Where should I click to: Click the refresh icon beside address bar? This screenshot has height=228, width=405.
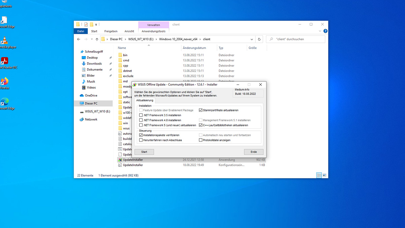click(x=259, y=39)
